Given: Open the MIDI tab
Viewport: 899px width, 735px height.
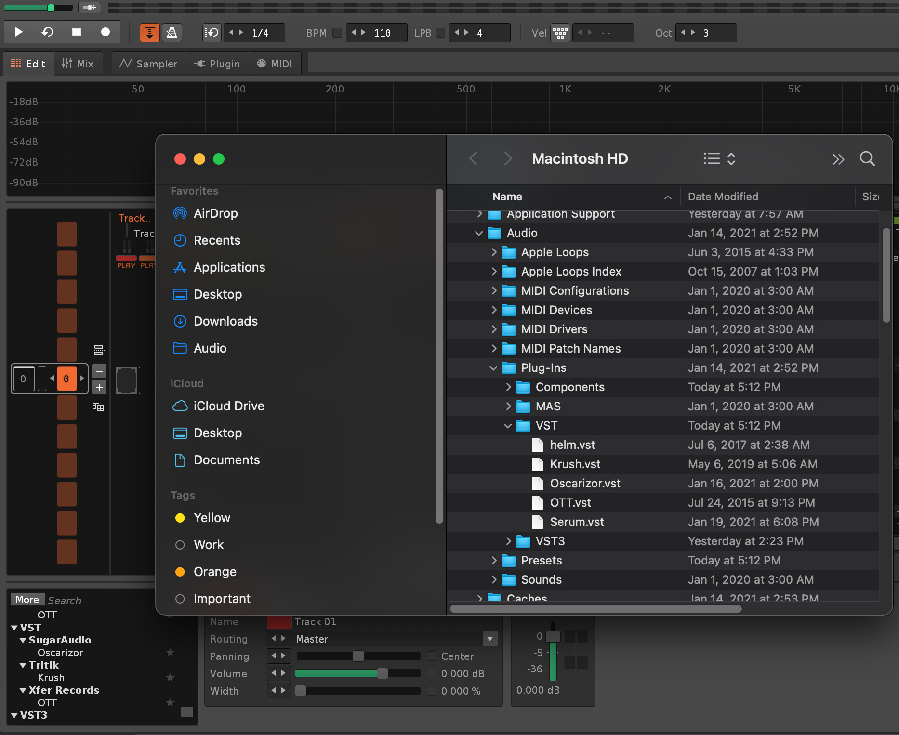Looking at the screenshot, I should pyautogui.click(x=275, y=64).
